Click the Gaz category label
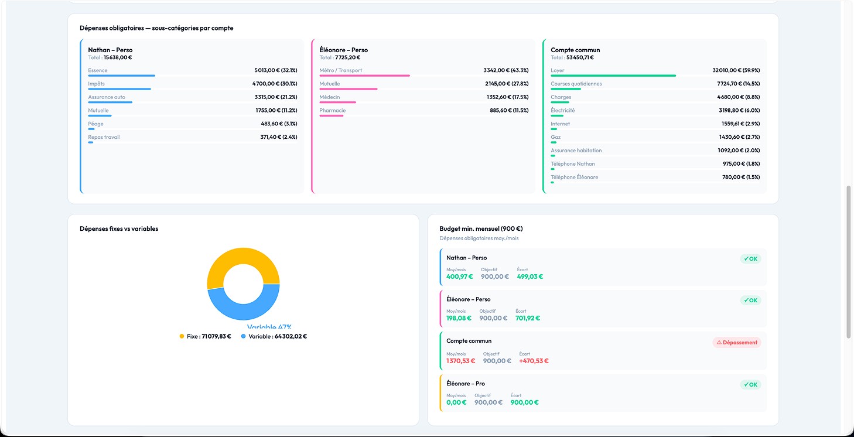Viewport: 854px width, 437px height. point(555,137)
